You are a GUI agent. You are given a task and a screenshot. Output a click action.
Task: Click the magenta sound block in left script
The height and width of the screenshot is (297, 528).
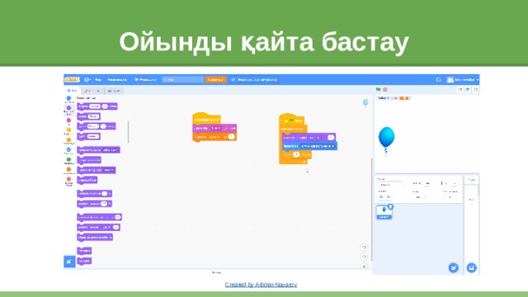(x=214, y=129)
